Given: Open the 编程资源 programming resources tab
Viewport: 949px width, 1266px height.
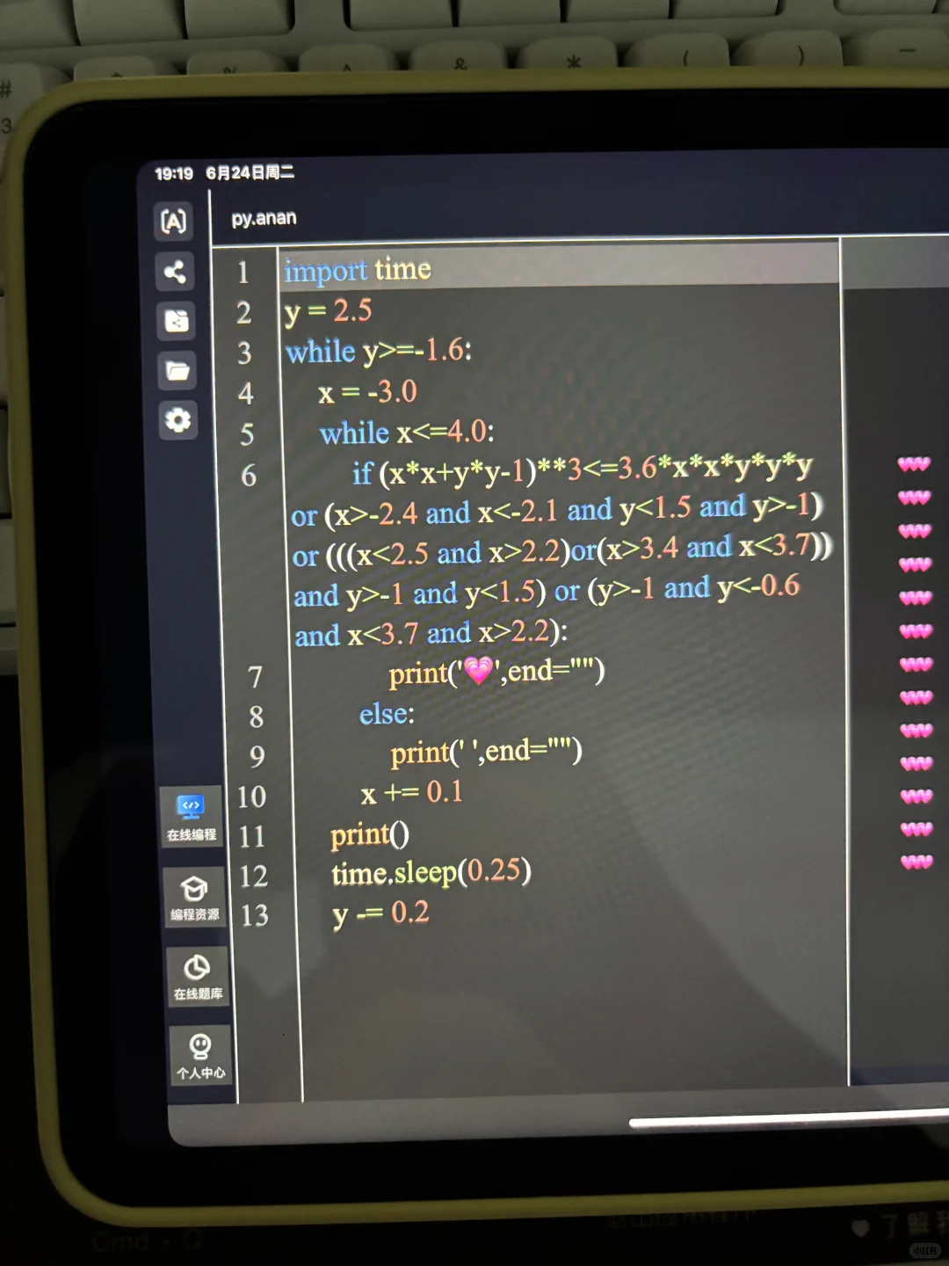Looking at the screenshot, I should 194,898.
